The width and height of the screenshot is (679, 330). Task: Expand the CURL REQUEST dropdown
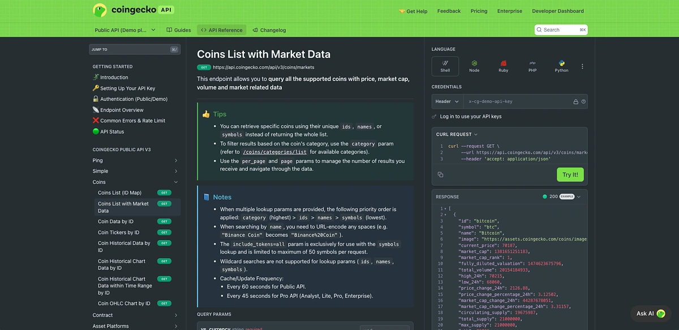(x=457, y=135)
